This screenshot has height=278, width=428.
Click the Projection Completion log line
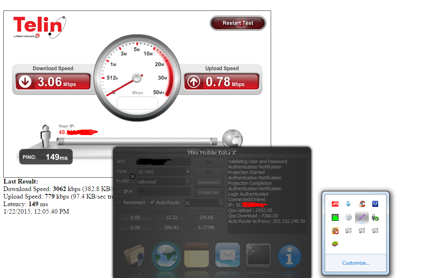coord(250,183)
